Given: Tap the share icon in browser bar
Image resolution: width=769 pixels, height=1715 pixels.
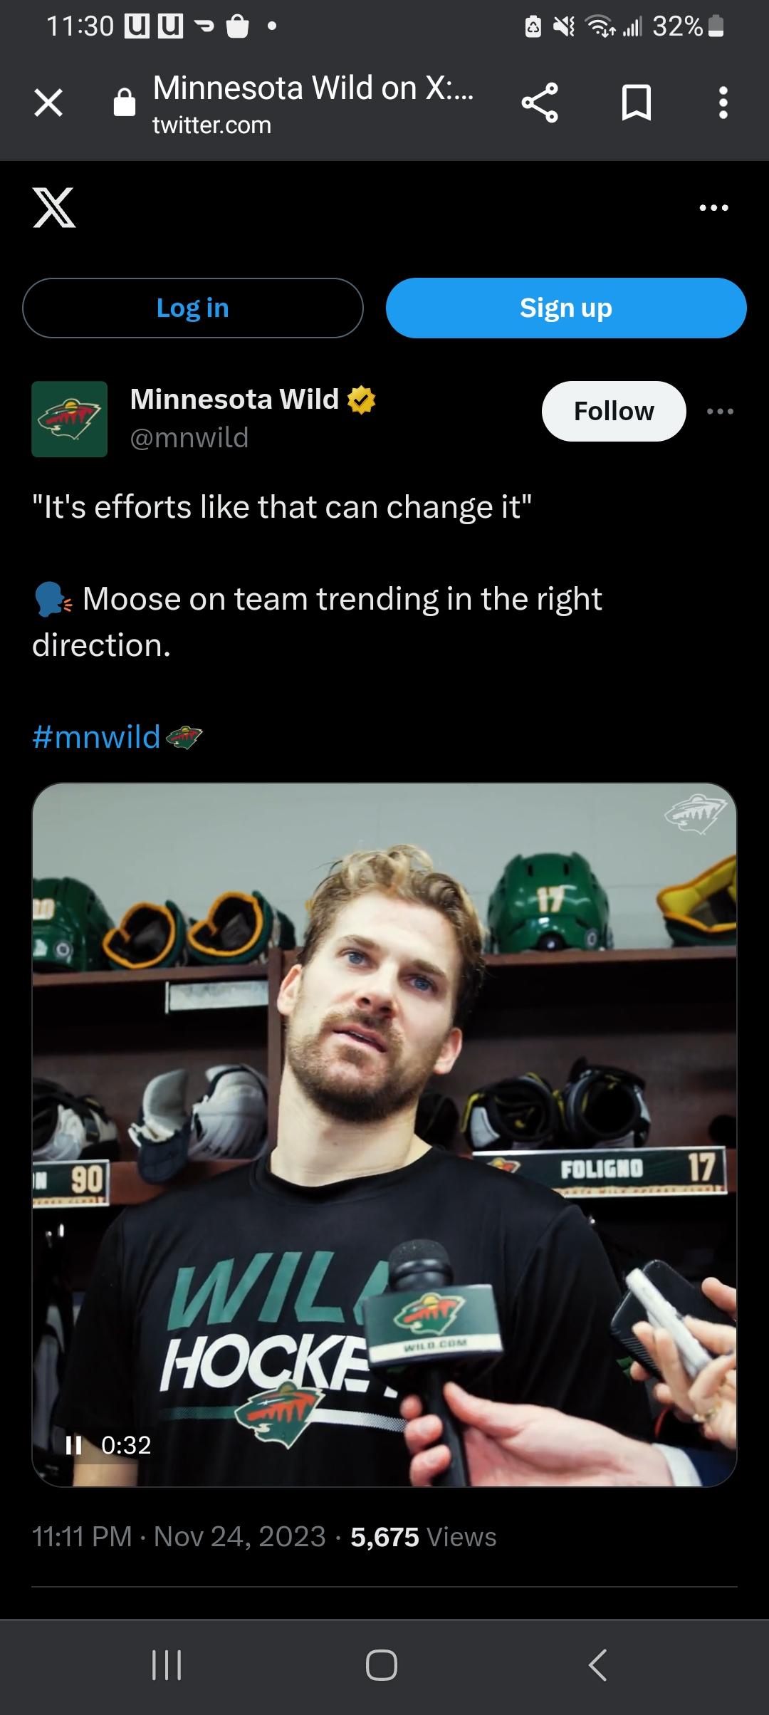Looking at the screenshot, I should pyautogui.click(x=540, y=103).
